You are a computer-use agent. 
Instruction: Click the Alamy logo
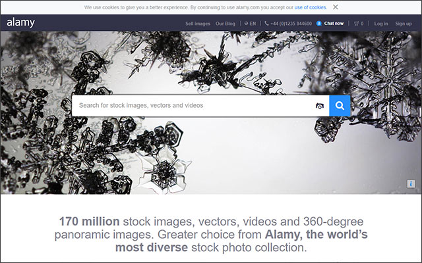[21, 22]
